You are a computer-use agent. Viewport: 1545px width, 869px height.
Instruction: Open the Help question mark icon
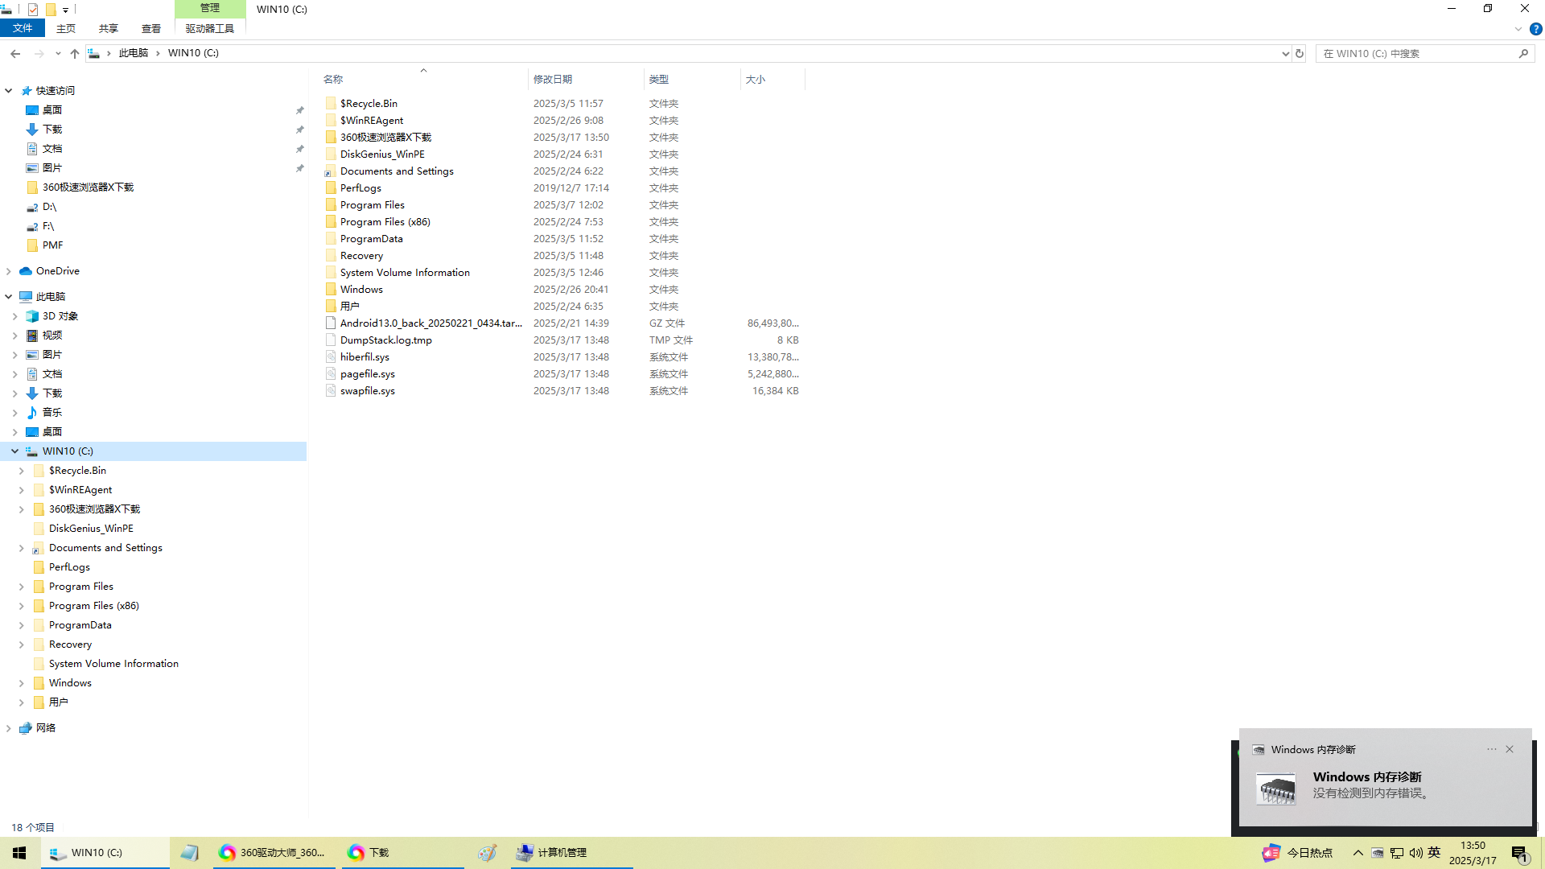coord(1535,29)
